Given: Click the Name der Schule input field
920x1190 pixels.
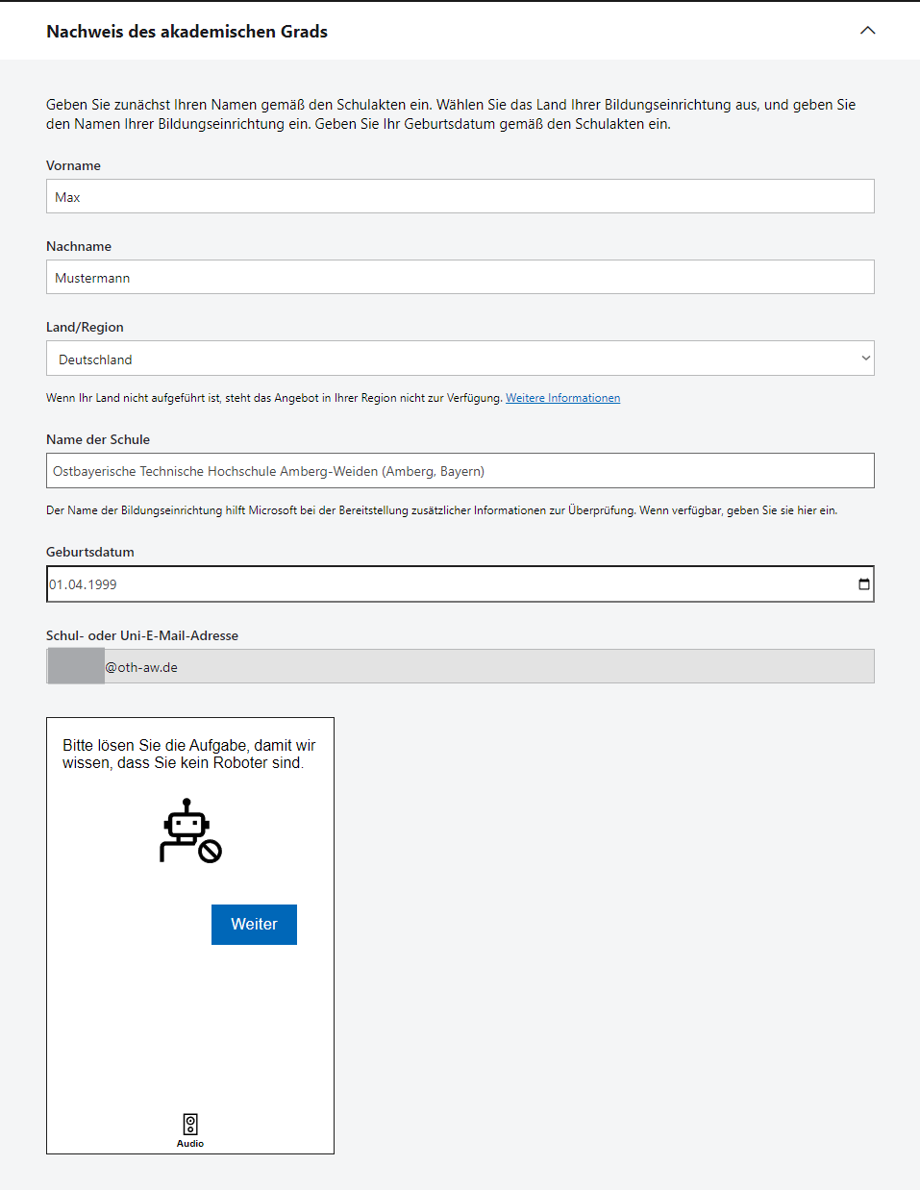Looking at the screenshot, I should [x=460, y=471].
